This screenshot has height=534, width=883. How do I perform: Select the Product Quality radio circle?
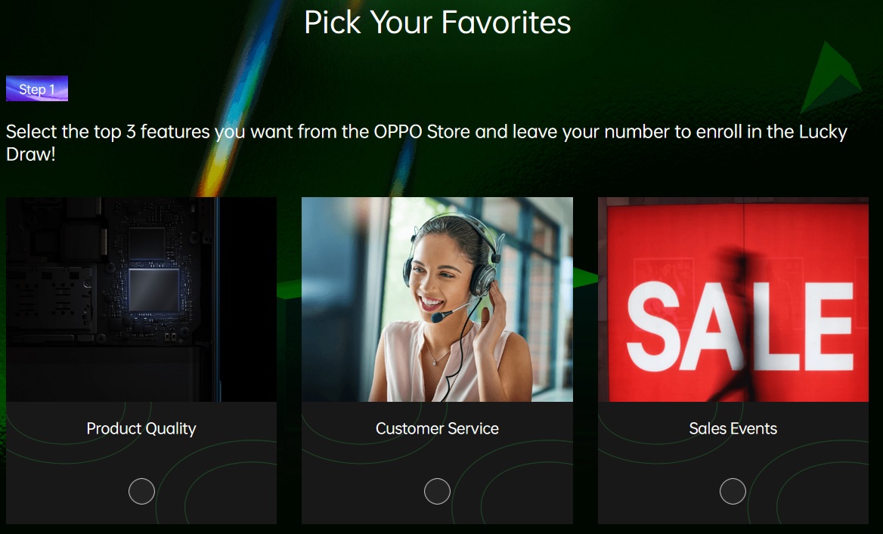click(141, 491)
